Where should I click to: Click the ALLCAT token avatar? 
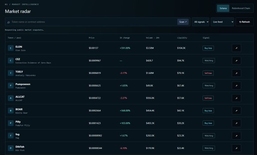click(x=11, y=98)
